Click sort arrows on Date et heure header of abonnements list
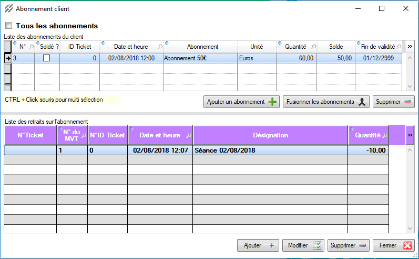 coord(103,43)
